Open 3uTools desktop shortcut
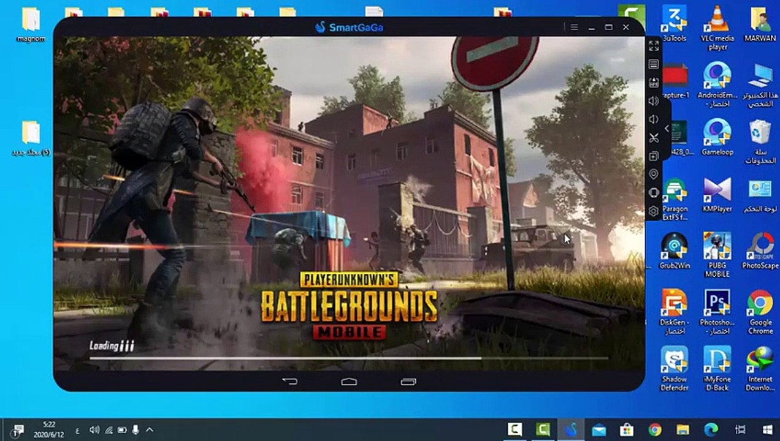780x441 pixels. coord(674,23)
